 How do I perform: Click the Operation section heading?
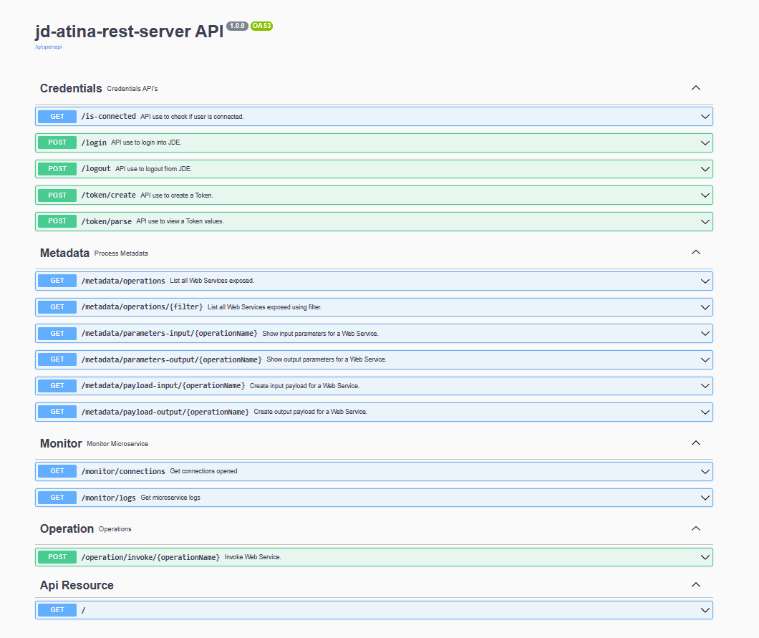(67, 529)
